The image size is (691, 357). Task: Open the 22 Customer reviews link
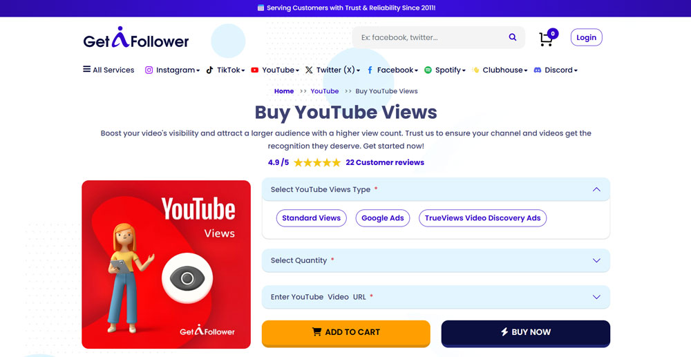pos(385,162)
